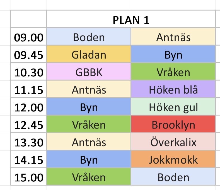Select the red Brooklyn cell
This screenshot has width=220, height=190.
(173, 125)
